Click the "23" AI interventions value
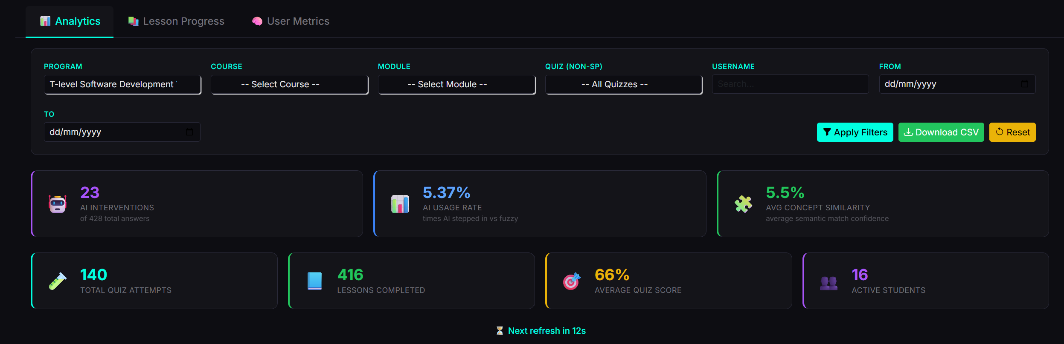Viewport: 1064px width, 344px height. 90,193
